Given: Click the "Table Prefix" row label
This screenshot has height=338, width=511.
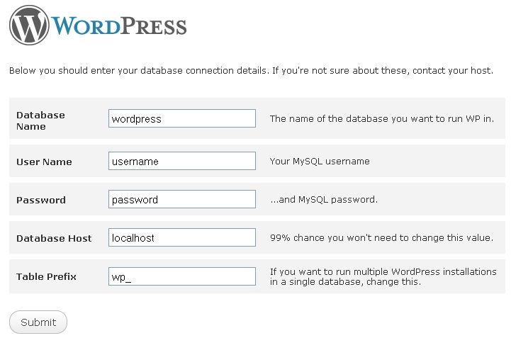Looking at the screenshot, I should point(46,276).
